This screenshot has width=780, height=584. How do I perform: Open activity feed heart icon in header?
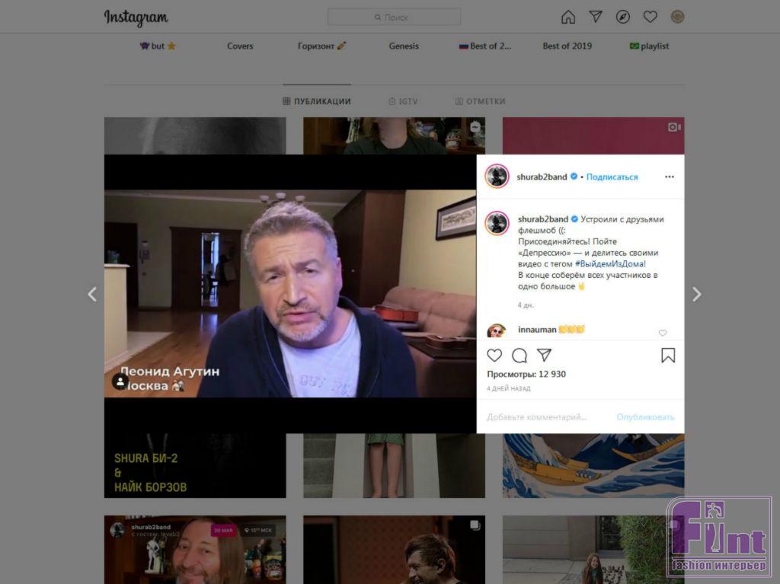[x=650, y=17]
